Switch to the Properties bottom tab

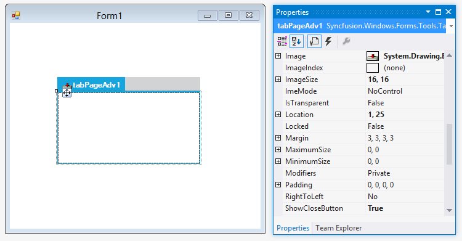click(x=293, y=228)
